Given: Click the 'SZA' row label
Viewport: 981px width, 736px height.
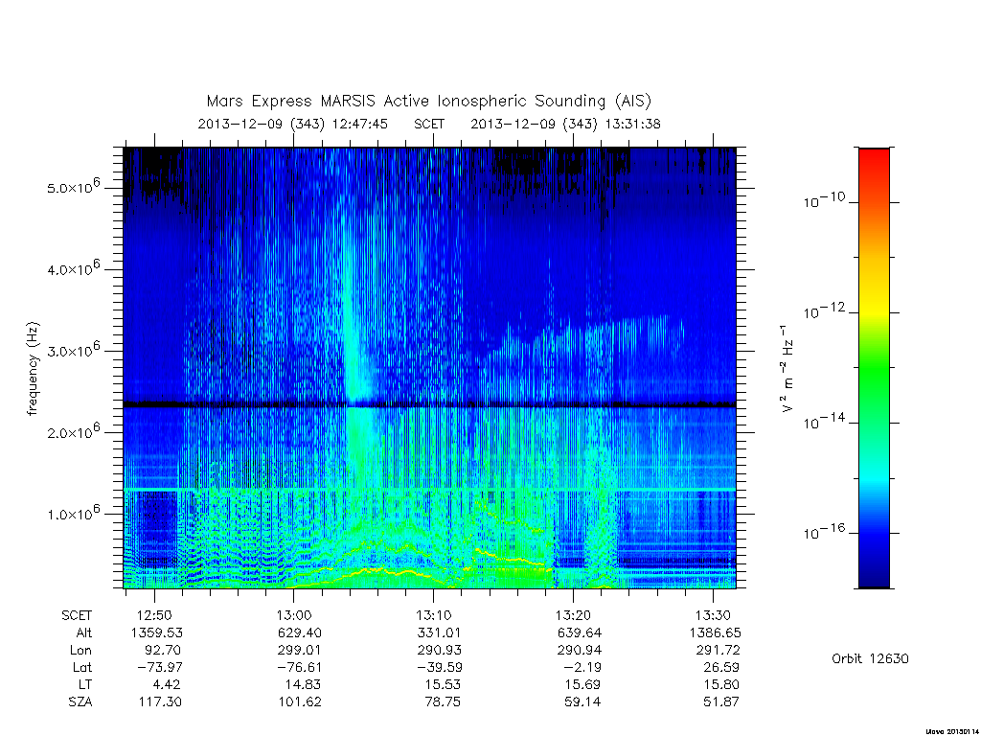Looking at the screenshot, I should (80, 702).
